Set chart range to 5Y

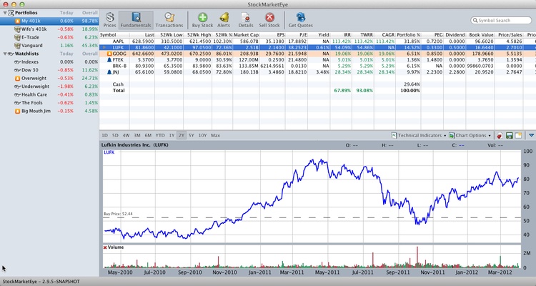[191, 135]
